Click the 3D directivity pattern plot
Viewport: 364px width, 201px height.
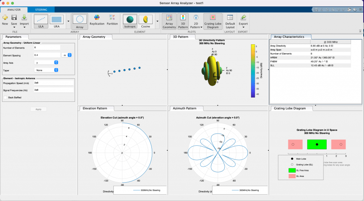point(212,71)
